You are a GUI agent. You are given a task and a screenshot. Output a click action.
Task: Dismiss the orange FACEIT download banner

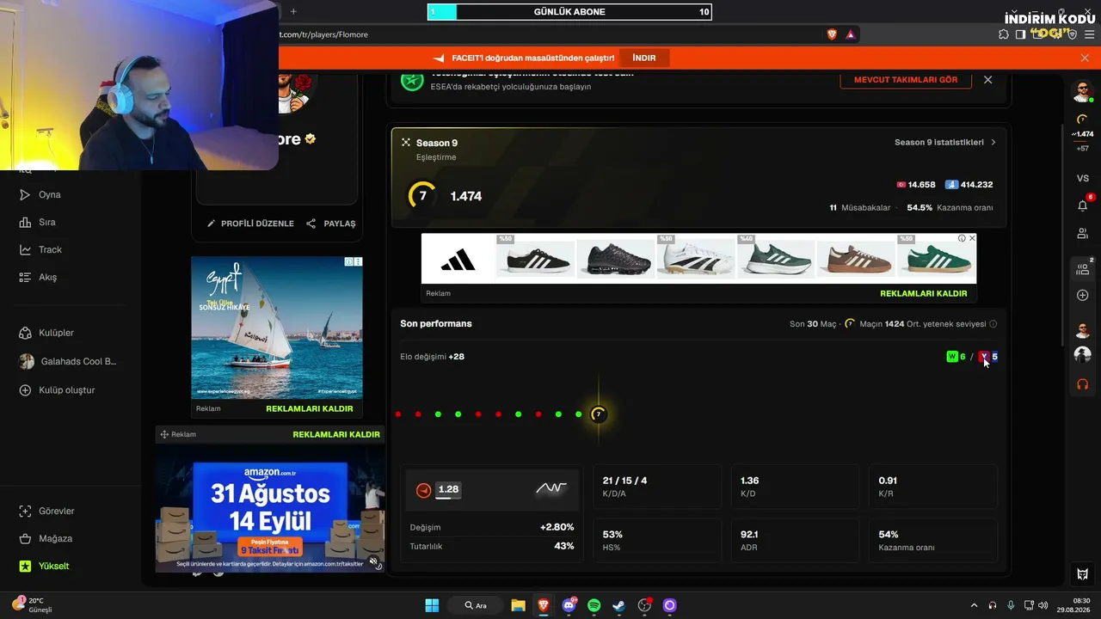pos(1085,58)
